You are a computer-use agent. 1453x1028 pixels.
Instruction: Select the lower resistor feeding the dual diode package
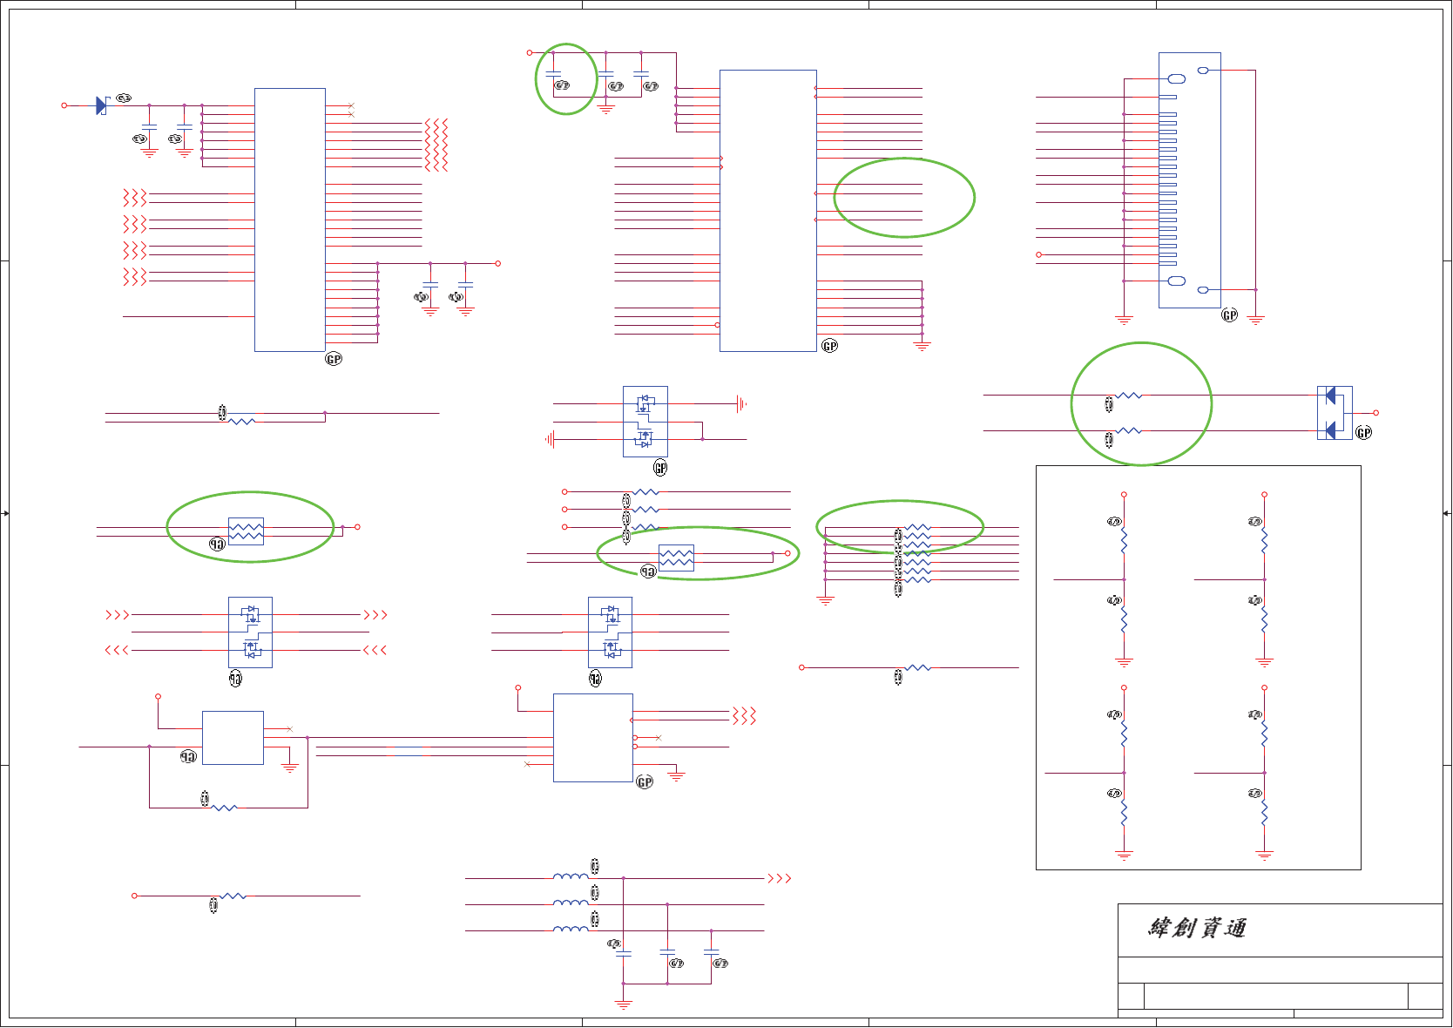click(1128, 430)
